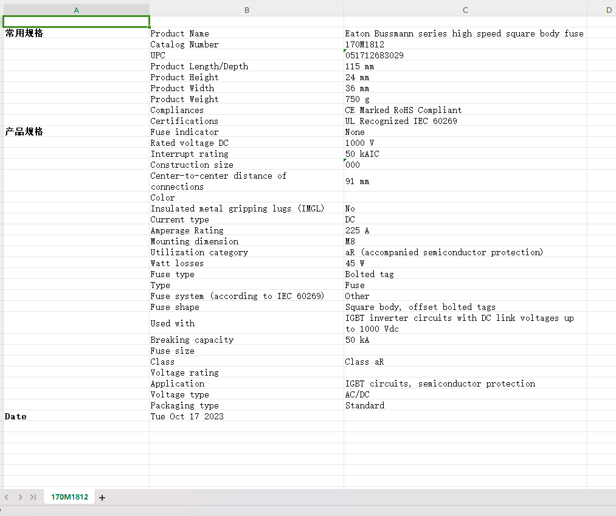Select the 'Product Width' cell
The image size is (616, 516).
pos(247,88)
